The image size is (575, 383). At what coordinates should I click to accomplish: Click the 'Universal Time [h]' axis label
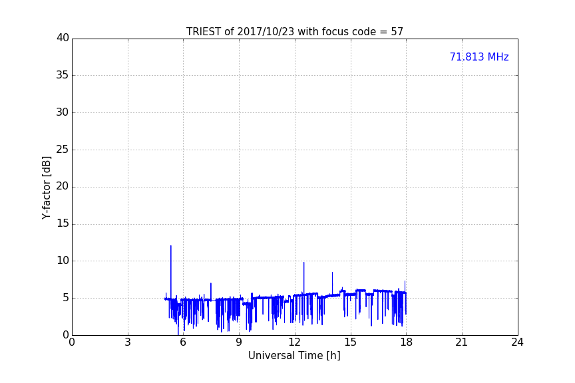[294, 355]
